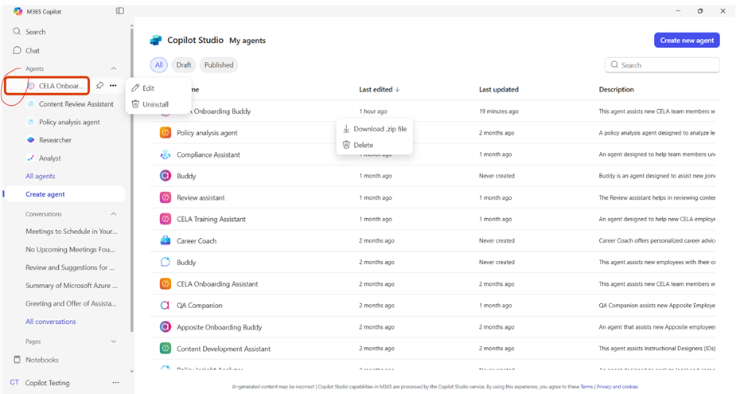748x394 pixels.
Task: Click the Last updated column header
Action: (x=498, y=89)
